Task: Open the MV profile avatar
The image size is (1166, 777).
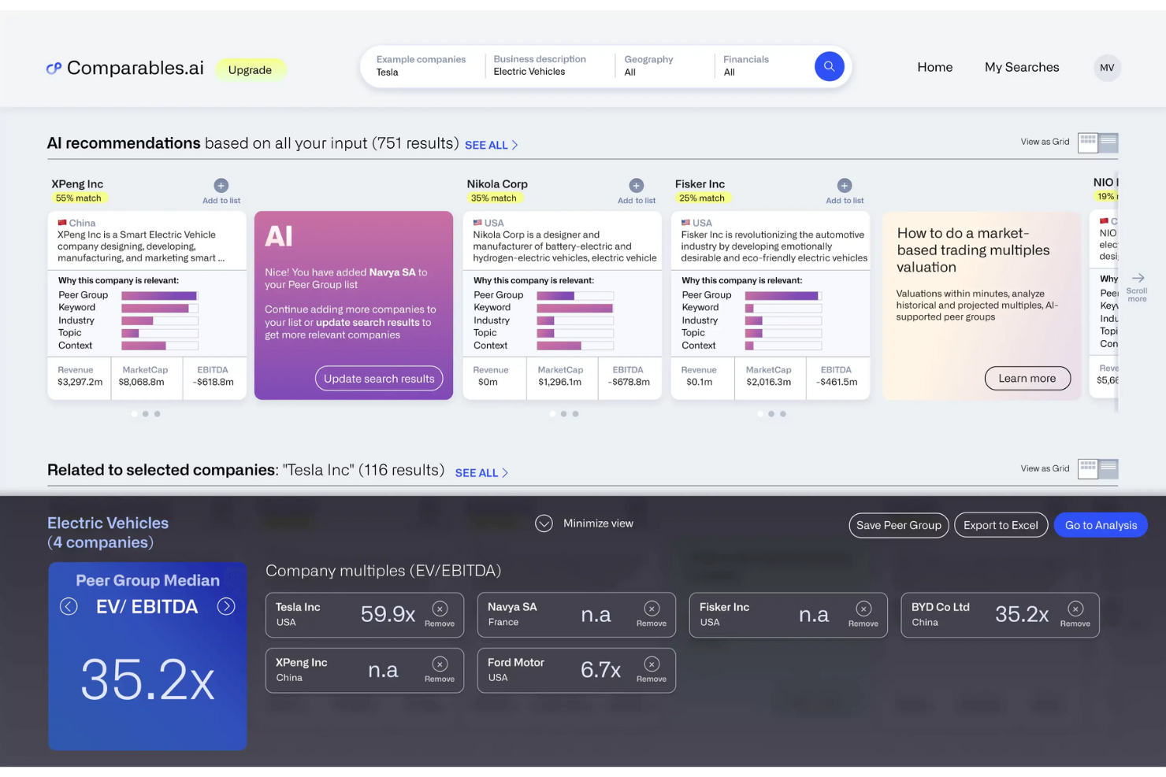Action: click(1107, 68)
